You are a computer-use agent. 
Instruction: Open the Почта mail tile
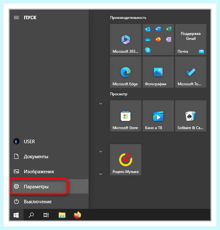pos(191,40)
